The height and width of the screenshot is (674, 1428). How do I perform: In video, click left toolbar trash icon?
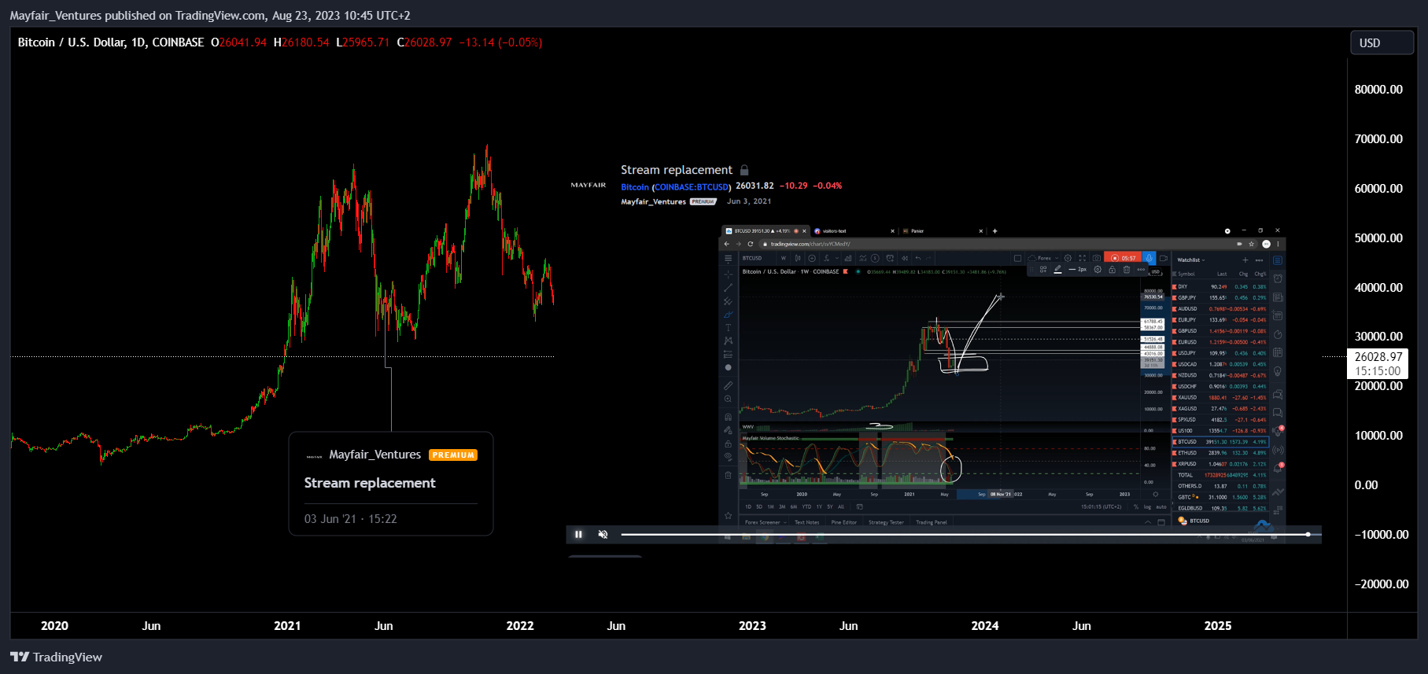[x=728, y=475]
